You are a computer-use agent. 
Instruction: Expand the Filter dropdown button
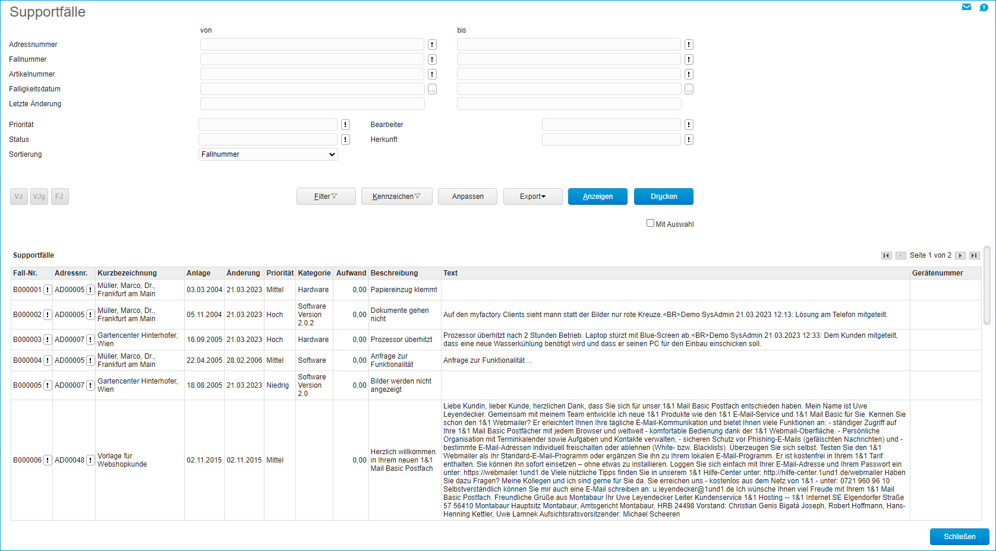pos(326,197)
